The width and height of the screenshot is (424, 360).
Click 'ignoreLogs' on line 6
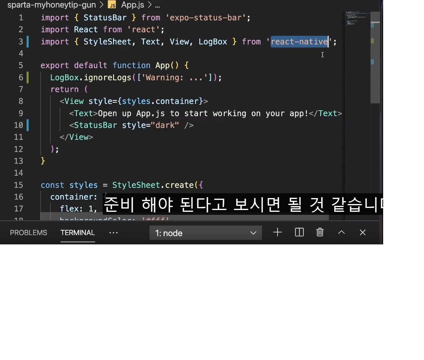107,77
